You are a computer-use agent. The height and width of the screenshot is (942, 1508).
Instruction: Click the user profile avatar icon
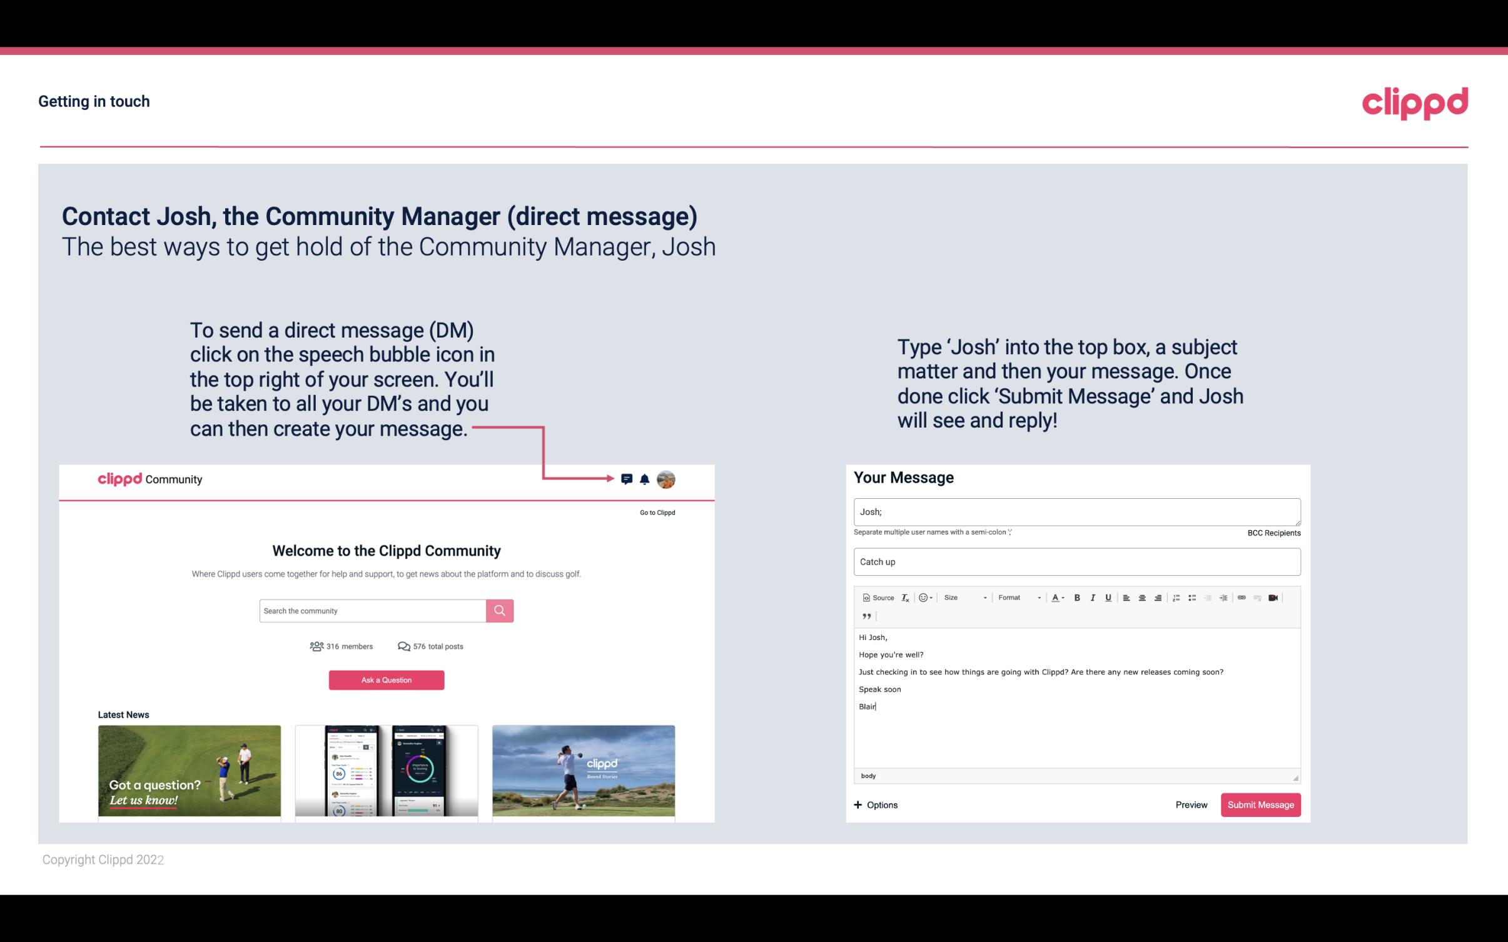665,479
